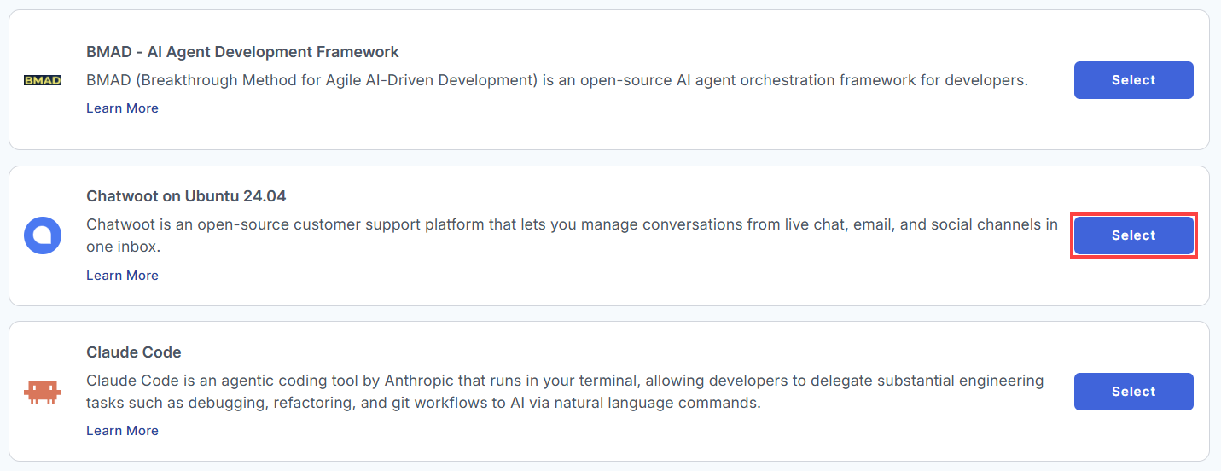Image resolution: width=1221 pixels, height=471 pixels.
Task: Click the heading 'BMAD - AI Agent Development Framework'
Action: click(x=242, y=52)
